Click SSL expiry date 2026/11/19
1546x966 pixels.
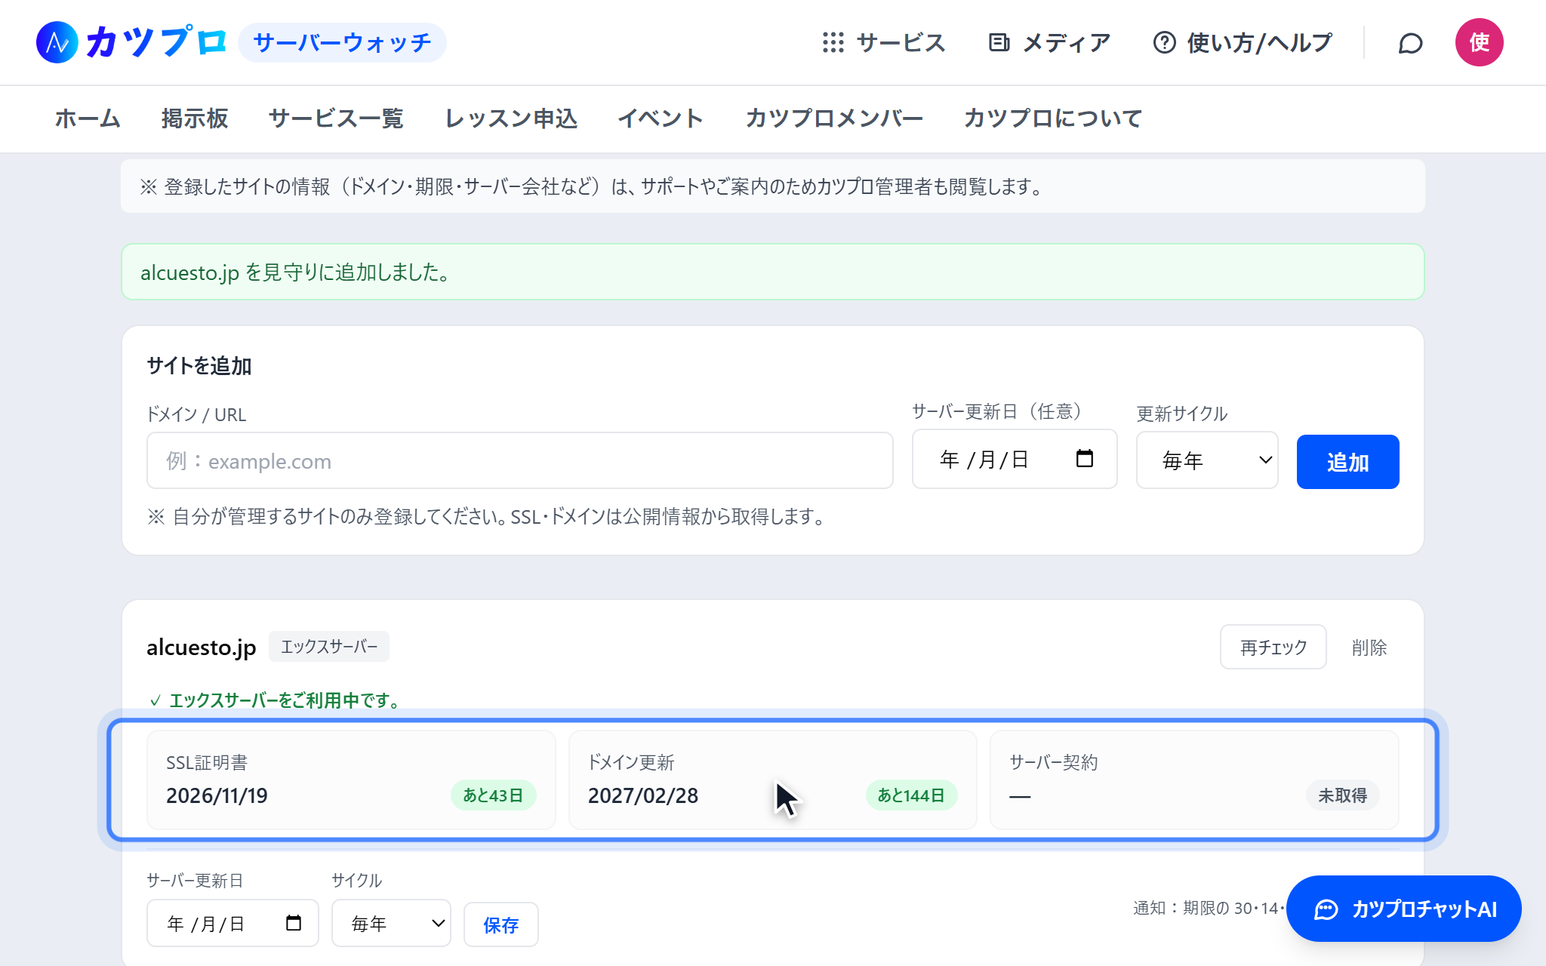pos(217,795)
